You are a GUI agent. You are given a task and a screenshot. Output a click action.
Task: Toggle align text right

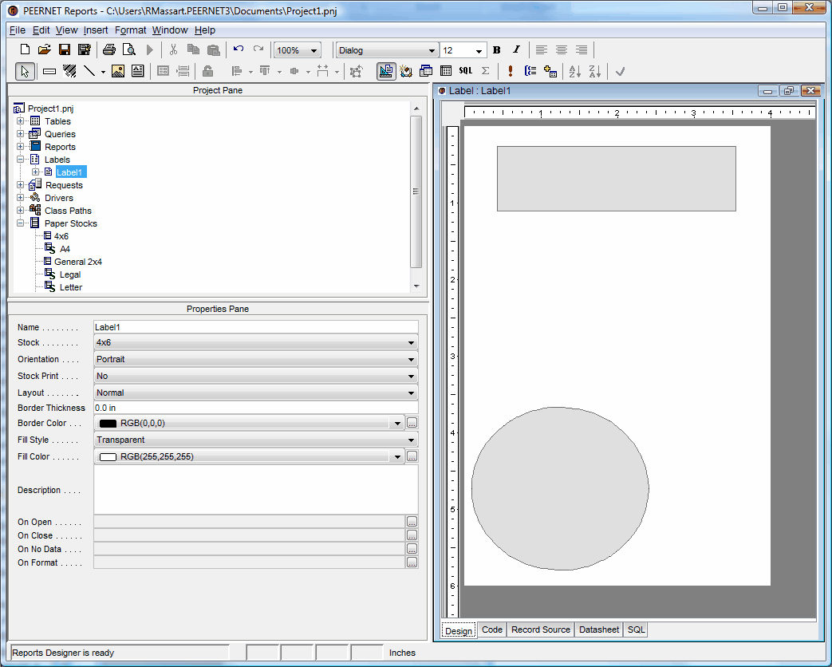(582, 50)
